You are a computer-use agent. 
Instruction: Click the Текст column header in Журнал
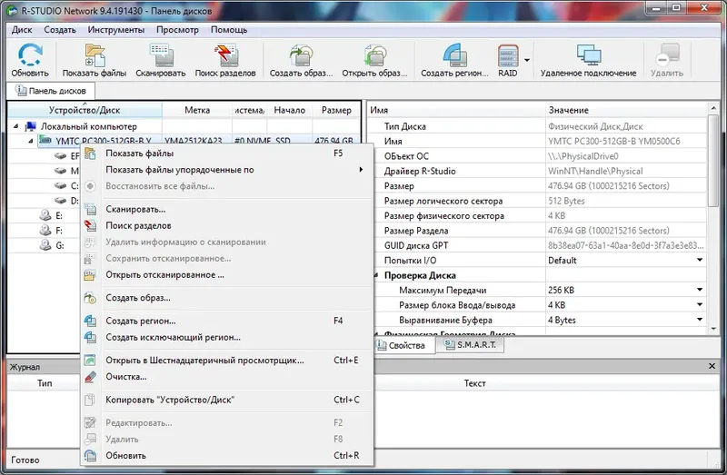pos(474,383)
